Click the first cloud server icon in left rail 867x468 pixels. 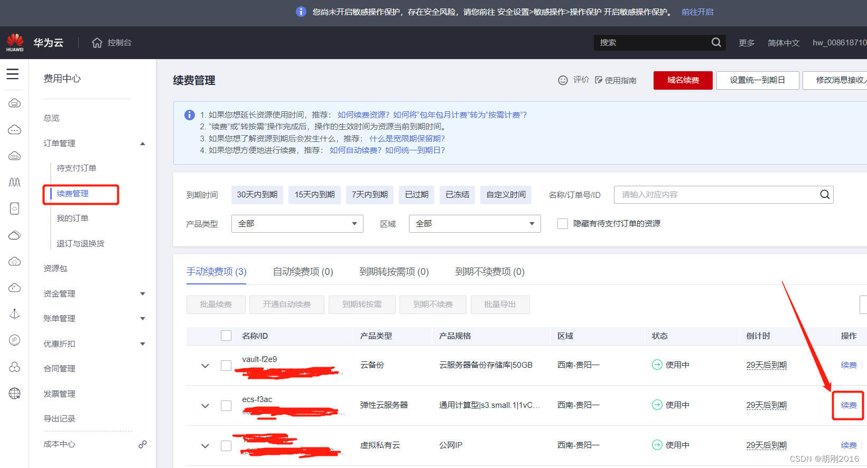click(x=15, y=103)
